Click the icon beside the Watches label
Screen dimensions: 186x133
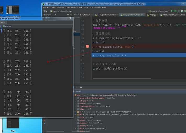coord(4,26)
